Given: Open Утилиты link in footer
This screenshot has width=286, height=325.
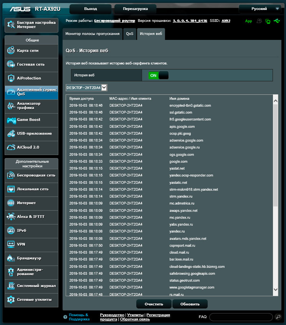Looking at the screenshot, I should [135, 315].
